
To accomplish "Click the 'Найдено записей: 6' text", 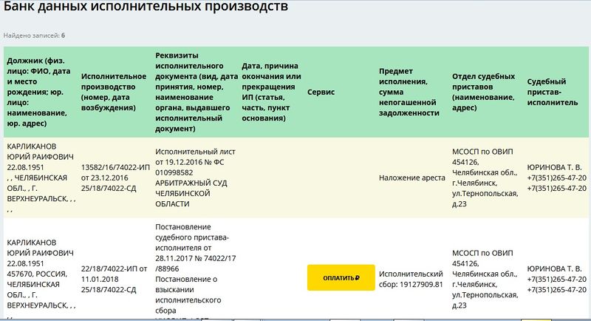I will tap(34, 36).
